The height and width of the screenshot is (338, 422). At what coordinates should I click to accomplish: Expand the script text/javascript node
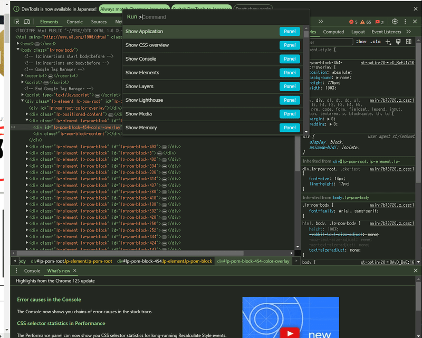23,95
